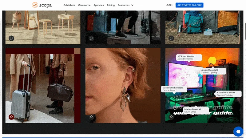Open the Publishers menu item
Screen dimensions: 246x138
click(69, 5)
